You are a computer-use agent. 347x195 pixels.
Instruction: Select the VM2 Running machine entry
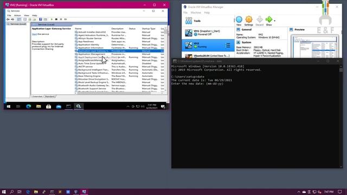click(208, 45)
